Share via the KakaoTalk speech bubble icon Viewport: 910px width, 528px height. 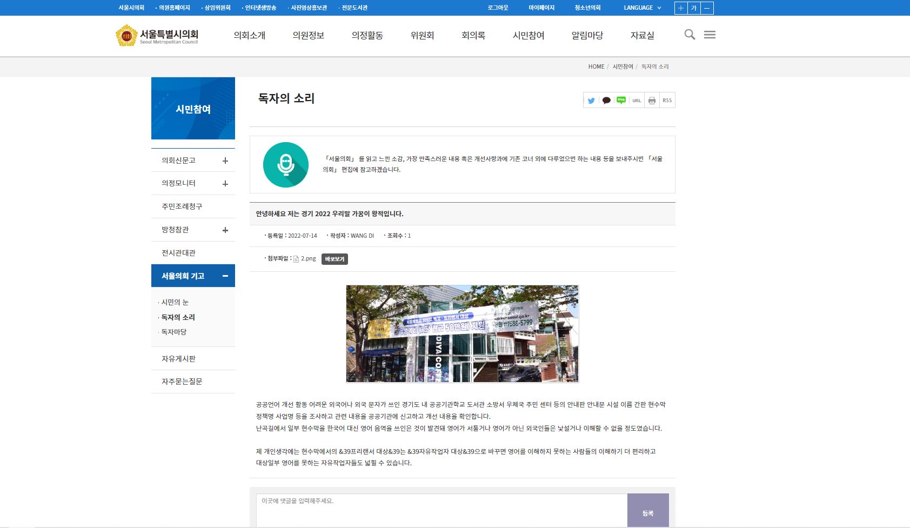[x=606, y=101]
